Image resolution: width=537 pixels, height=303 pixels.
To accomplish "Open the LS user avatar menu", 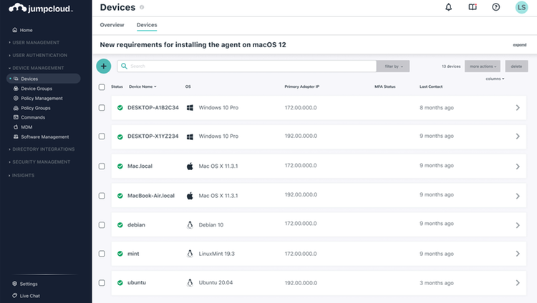I will 521,7.
